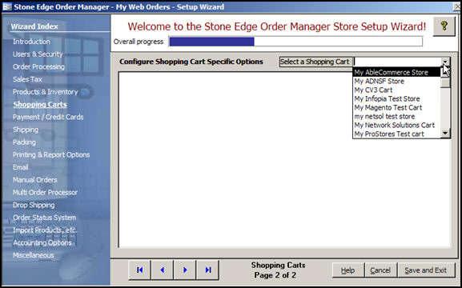Image resolution: width=462 pixels, height=288 pixels.
Task: Open Users & Security wizard section
Action: point(38,54)
